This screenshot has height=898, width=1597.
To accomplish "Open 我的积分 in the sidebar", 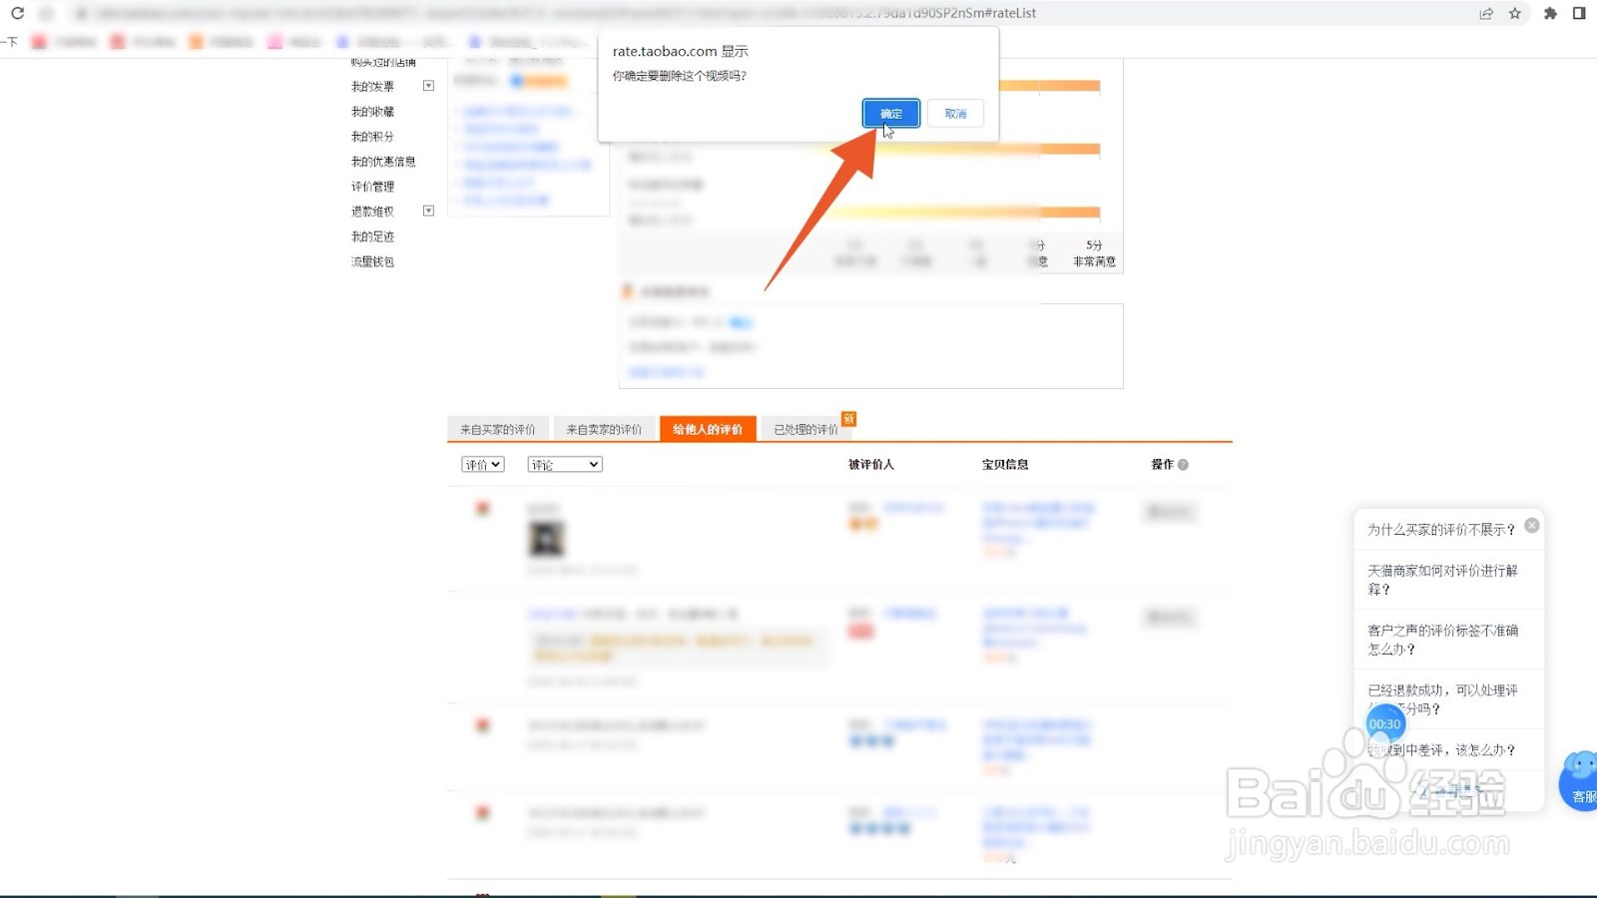I will tap(372, 137).
